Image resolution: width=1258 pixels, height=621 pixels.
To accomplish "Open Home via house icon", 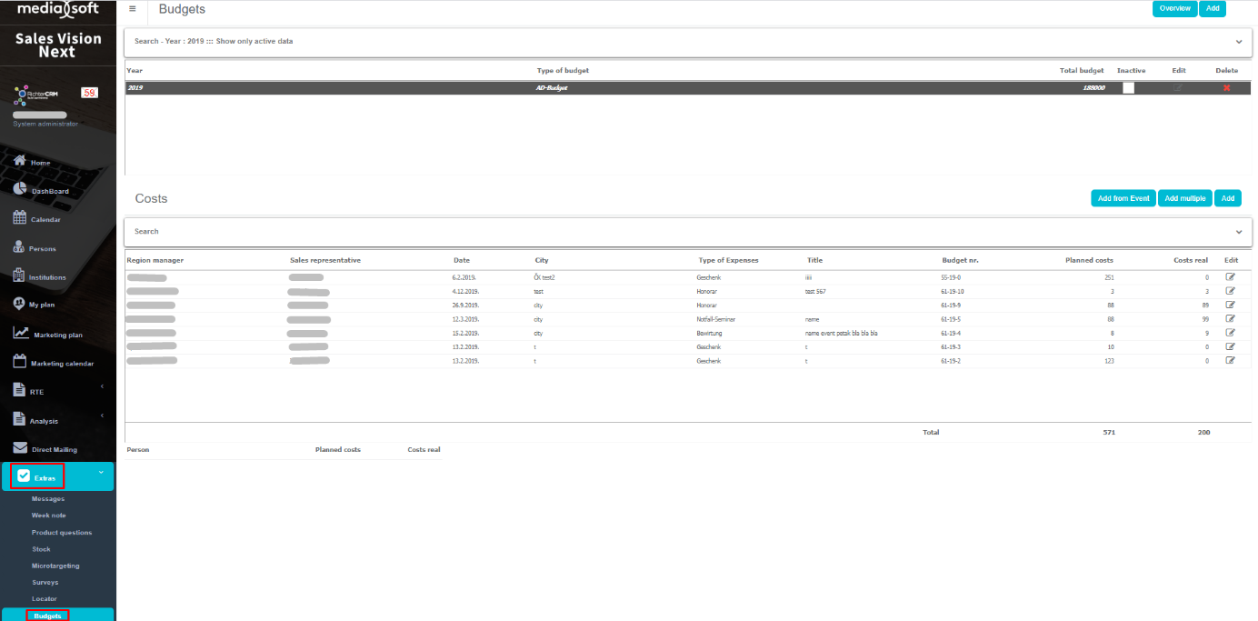I will [x=19, y=161].
